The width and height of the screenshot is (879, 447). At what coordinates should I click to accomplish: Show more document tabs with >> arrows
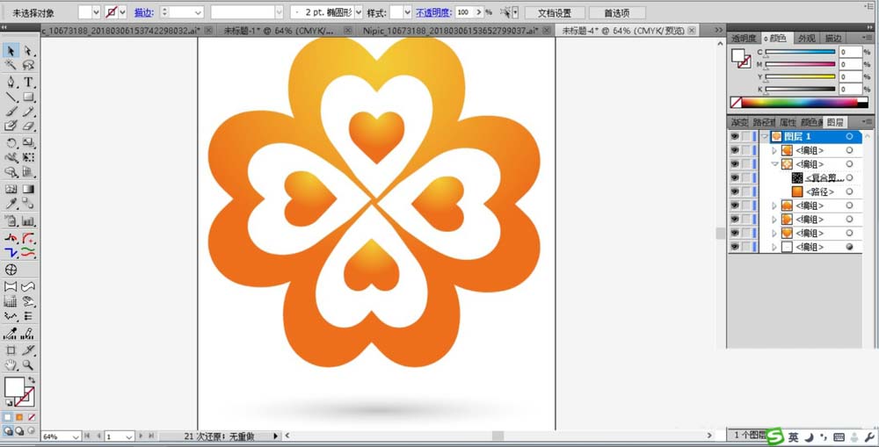pos(718,30)
